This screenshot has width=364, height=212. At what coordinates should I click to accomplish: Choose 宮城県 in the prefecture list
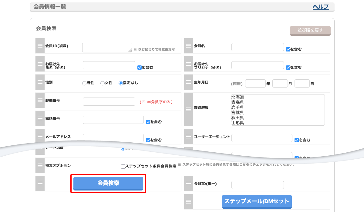pyautogui.click(x=238, y=113)
